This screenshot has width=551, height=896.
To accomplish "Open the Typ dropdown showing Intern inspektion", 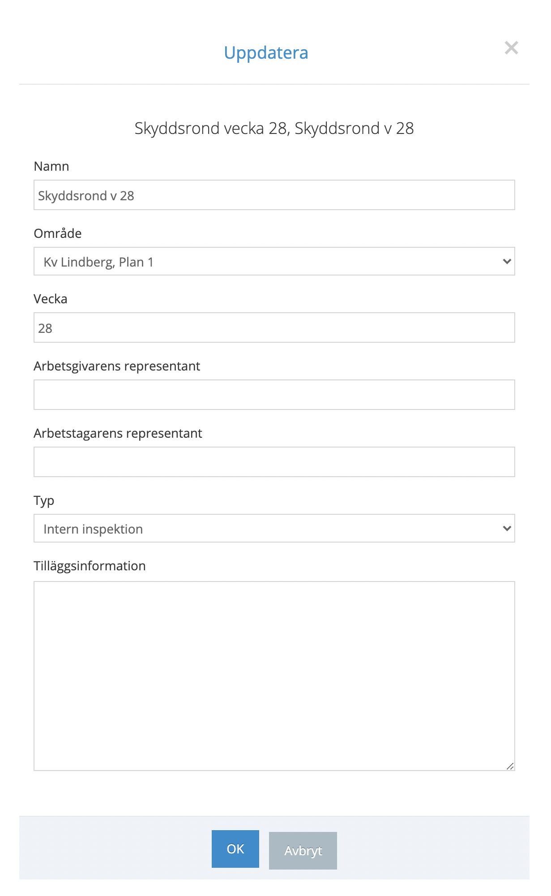I will [x=274, y=528].
